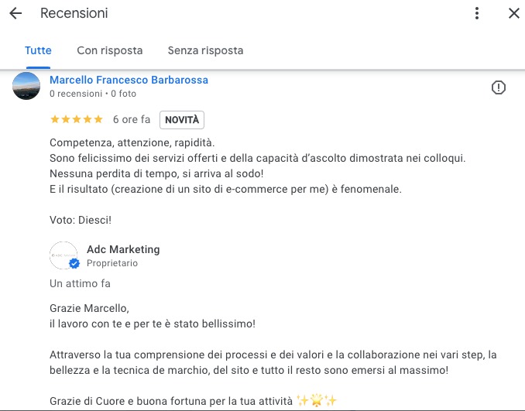This screenshot has width=525, height=411.
Task: Click the '6 ore fa' timestamp
Action: pyautogui.click(x=132, y=120)
